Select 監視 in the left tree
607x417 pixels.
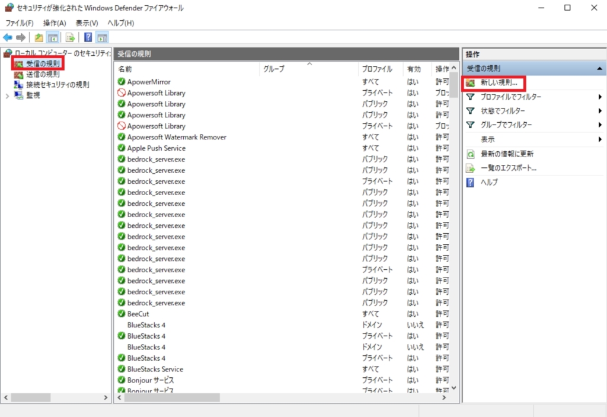[x=33, y=95]
